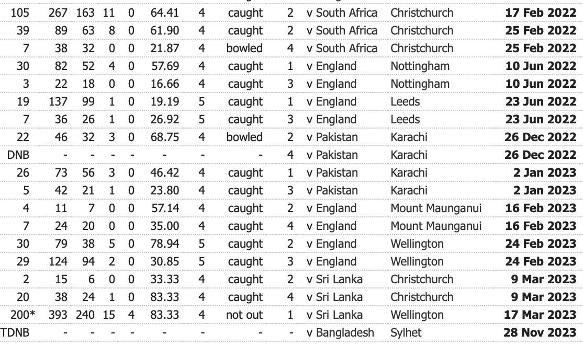Click the Sylhet ground cell
This screenshot has height=346, width=583.
406,333
